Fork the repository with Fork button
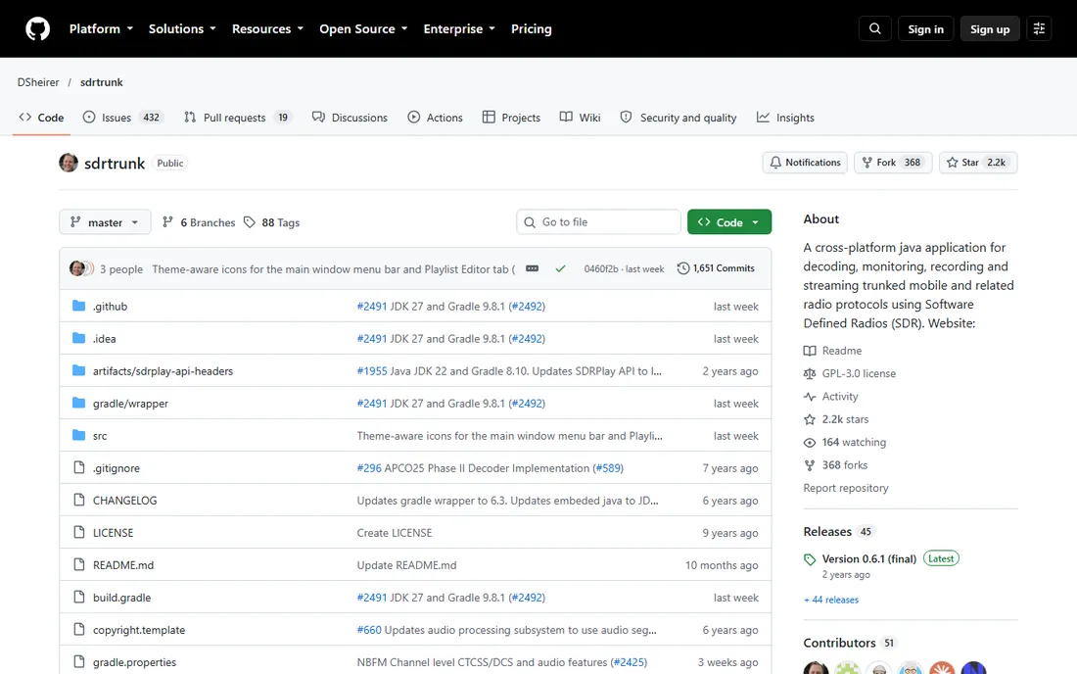Viewport: 1077px width, 674px height. pos(892,163)
